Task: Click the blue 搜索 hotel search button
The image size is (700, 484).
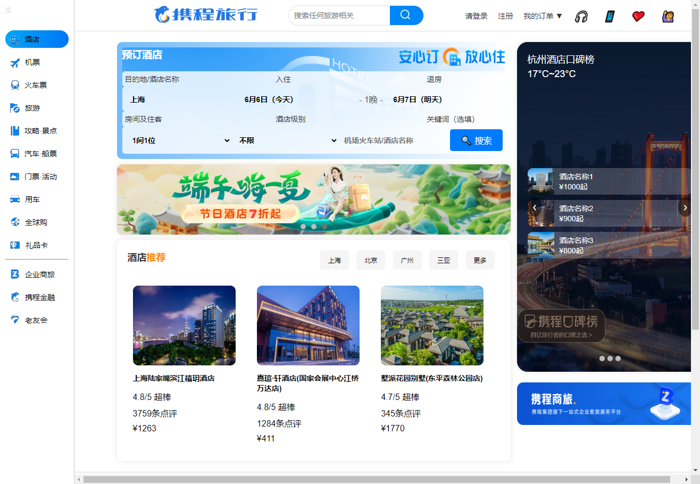Action: coord(476,140)
